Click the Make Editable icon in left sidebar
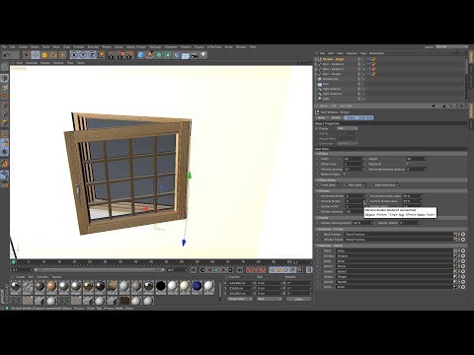Image resolution: width=474 pixels, height=355 pixels. [4, 67]
